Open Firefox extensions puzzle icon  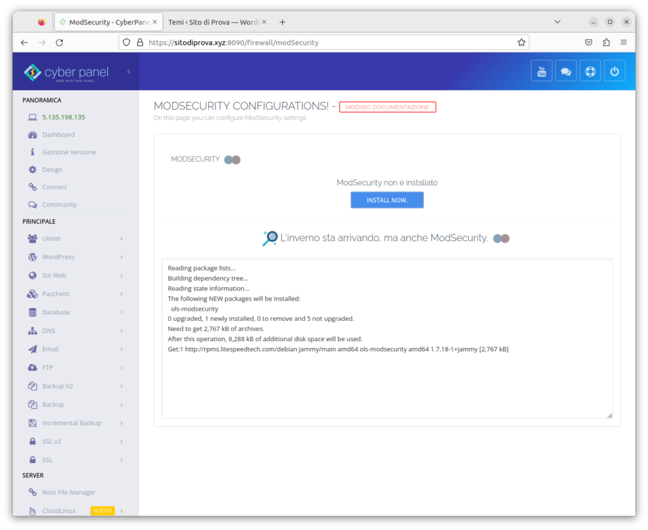(606, 42)
